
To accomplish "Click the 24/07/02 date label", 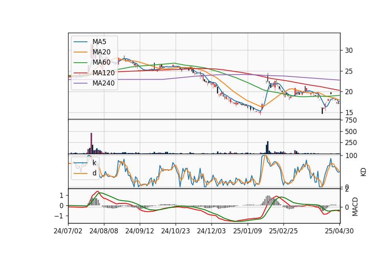I will (x=68, y=231).
